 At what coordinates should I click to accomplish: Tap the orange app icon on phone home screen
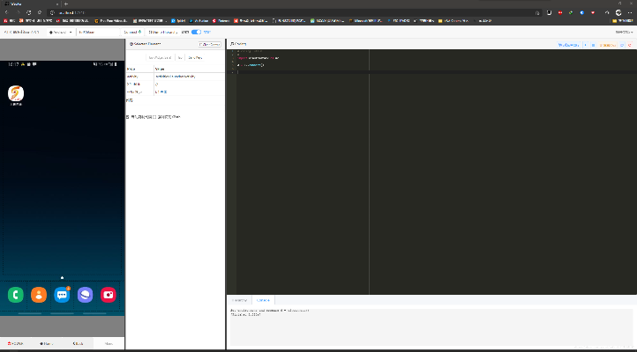click(16, 93)
